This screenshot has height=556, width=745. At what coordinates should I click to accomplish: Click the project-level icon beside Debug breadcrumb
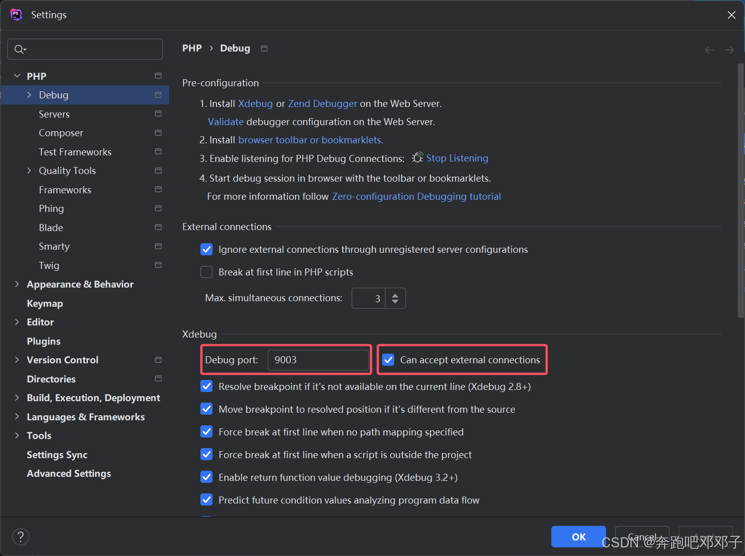(x=264, y=48)
